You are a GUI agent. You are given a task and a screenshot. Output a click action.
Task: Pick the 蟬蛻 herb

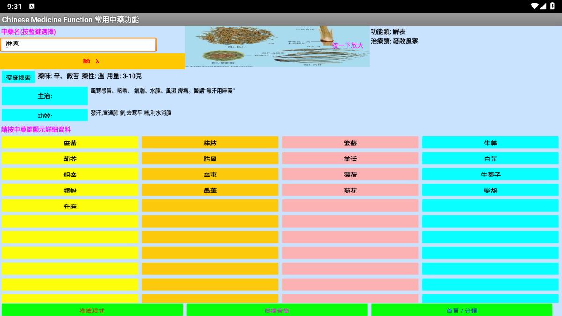click(70, 190)
